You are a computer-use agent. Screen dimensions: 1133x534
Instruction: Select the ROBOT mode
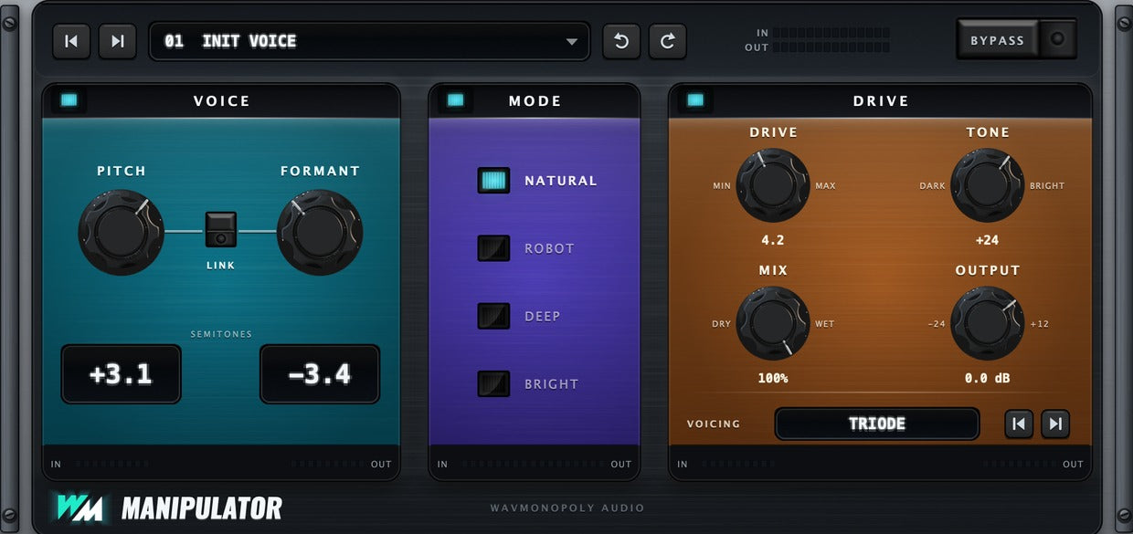coord(493,248)
